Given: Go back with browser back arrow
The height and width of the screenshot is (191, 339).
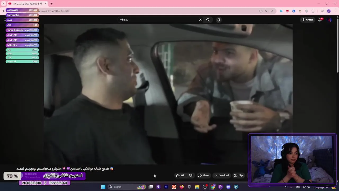Looking at the screenshot, I should click(x=4, y=11).
